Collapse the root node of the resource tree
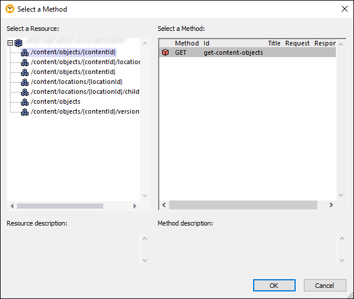This screenshot has width=354, height=299. click(10, 43)
